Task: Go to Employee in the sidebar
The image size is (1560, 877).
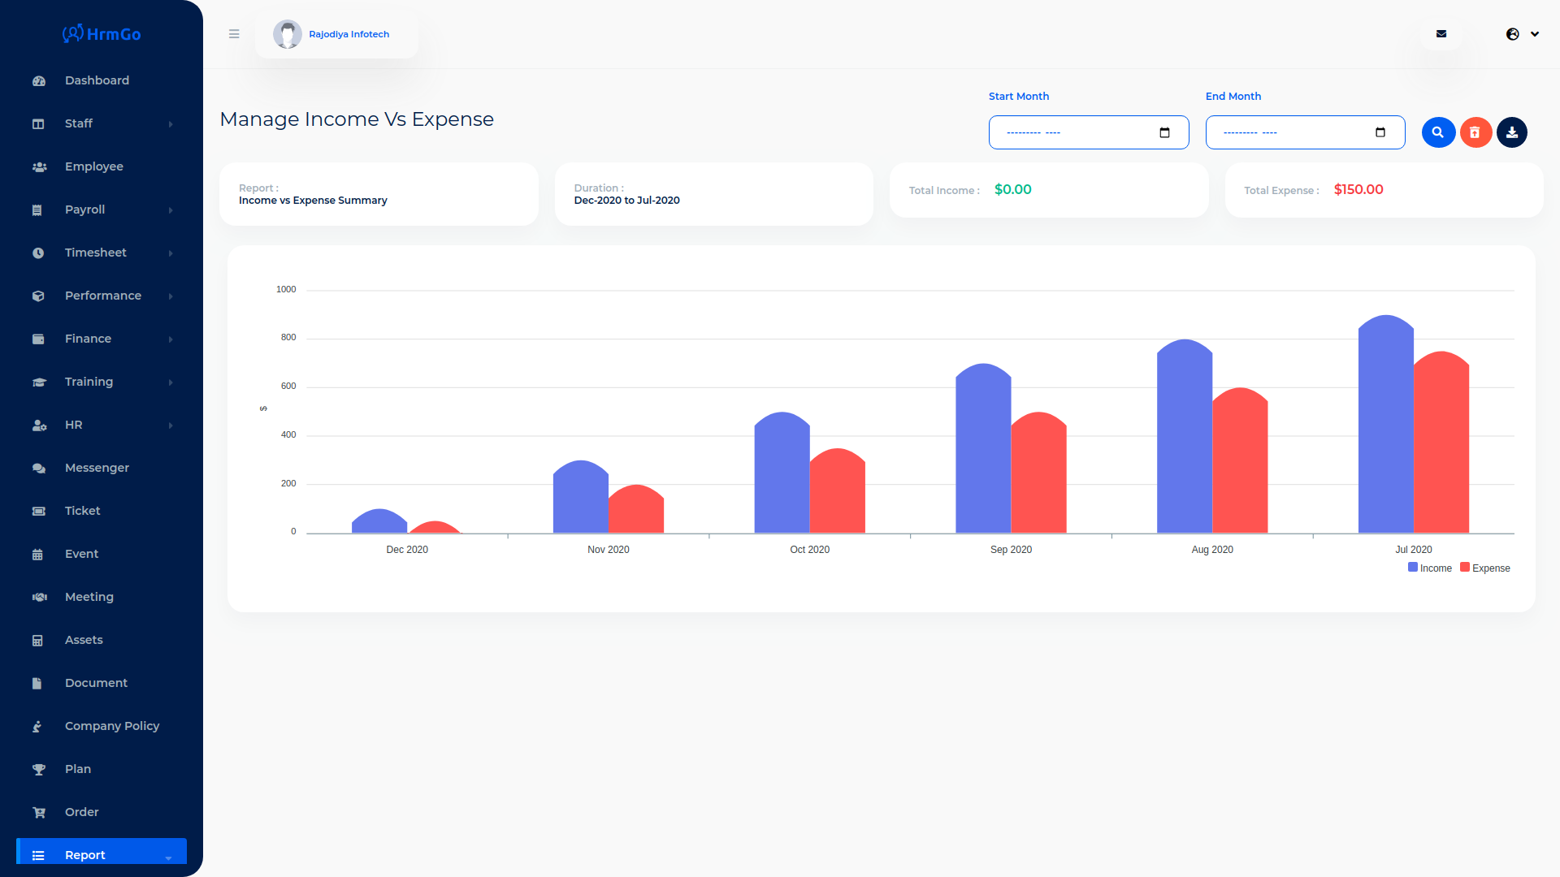Action: coord(94,166)
